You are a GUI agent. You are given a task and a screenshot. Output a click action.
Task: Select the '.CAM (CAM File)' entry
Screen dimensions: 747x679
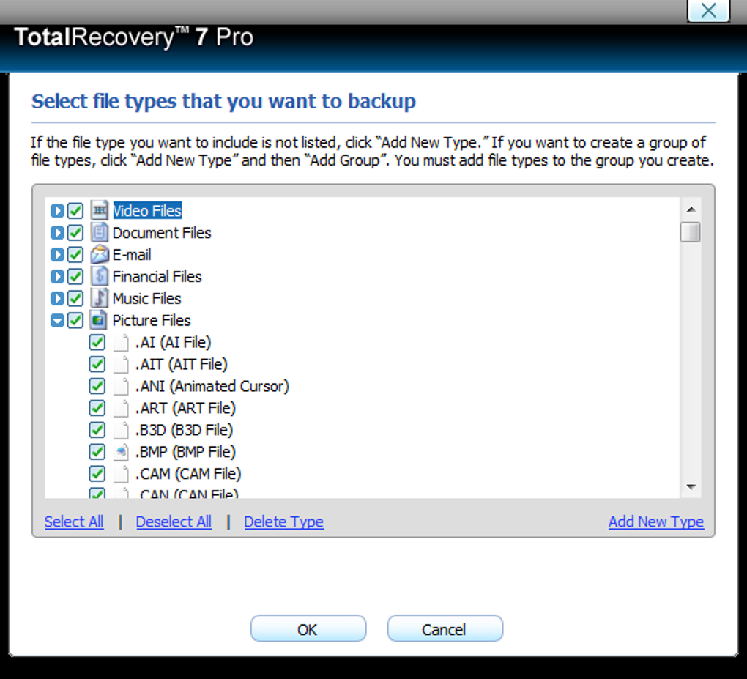(x=189, y=474)
